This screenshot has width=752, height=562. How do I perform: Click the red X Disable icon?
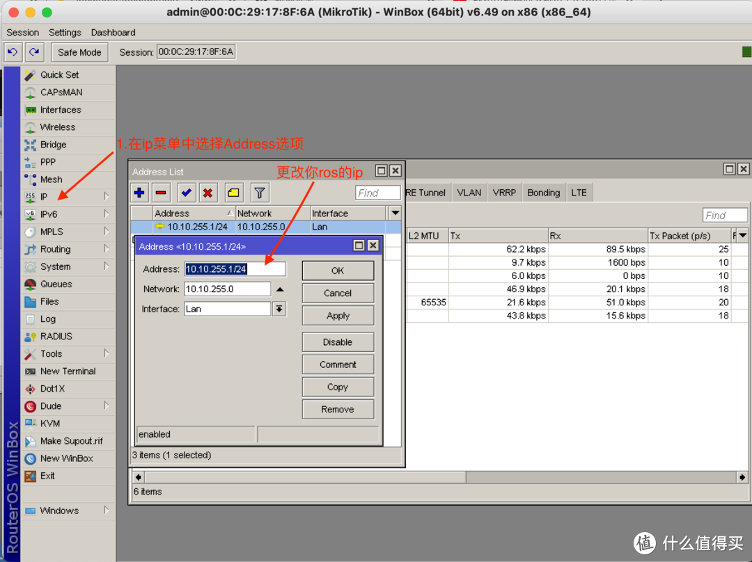point(207,193)
